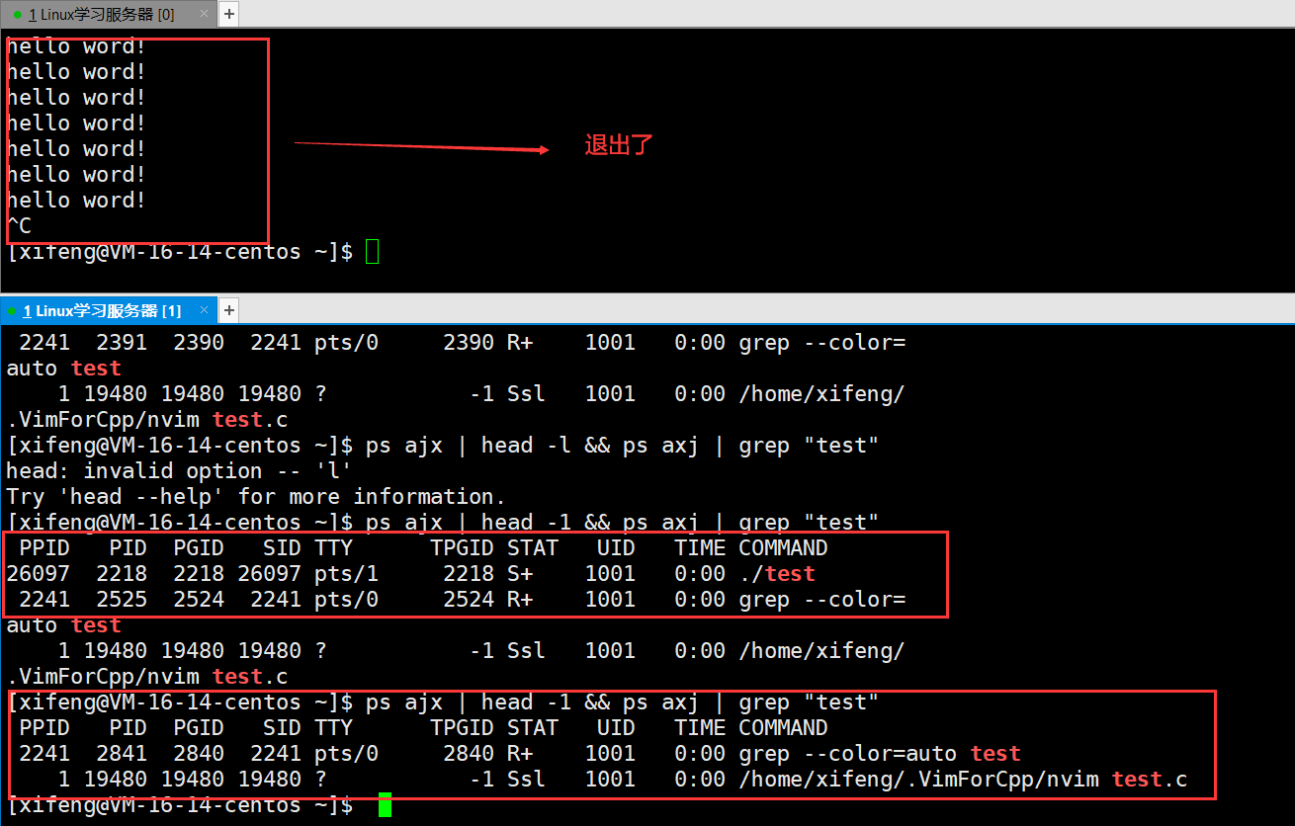Click the "S+" process state value
This screenshot has height=826, width=1295.
(520, 574)
